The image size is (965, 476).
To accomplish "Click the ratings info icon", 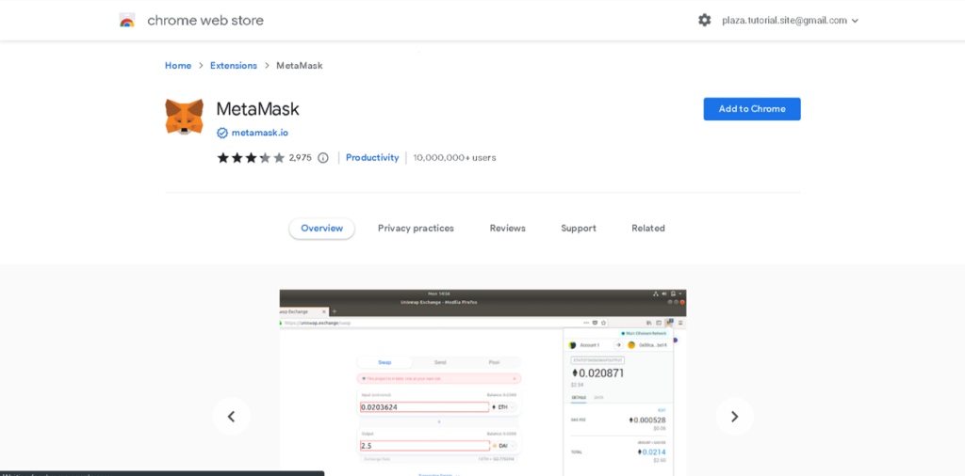I will (x=323, y=158).
